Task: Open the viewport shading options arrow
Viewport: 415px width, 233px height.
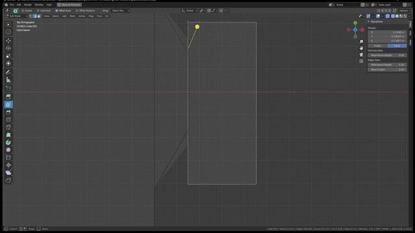Action: pyautogui.click(x=409, y=16)
